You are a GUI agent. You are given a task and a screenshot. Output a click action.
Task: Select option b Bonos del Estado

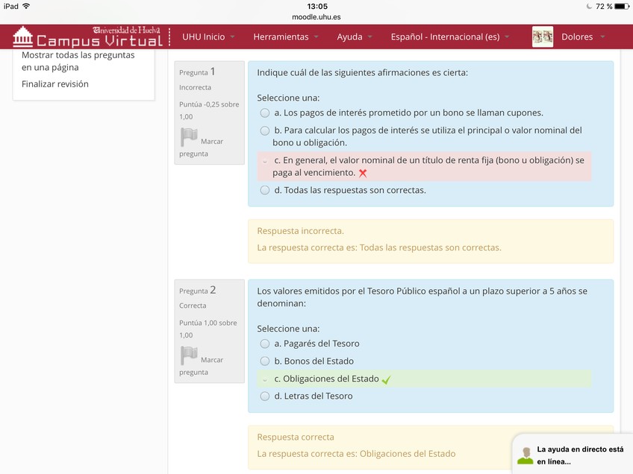[265, 361]
